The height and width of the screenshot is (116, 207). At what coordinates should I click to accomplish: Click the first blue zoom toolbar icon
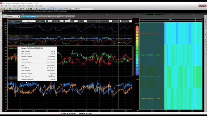[x=59, y=9]
